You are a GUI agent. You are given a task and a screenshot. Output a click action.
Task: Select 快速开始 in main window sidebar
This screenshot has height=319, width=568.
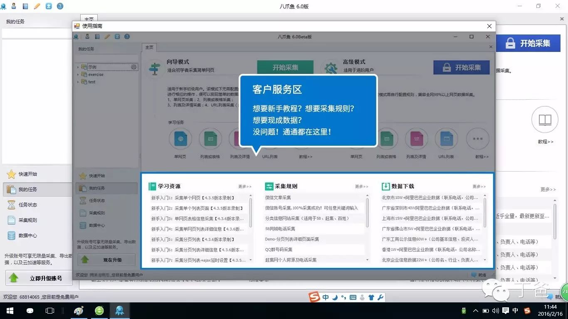[28, 174]
